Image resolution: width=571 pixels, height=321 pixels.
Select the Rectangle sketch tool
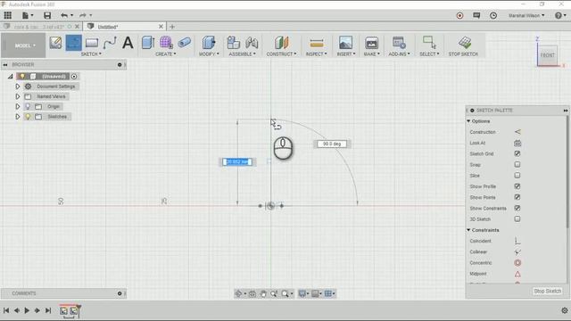(92, 43)
